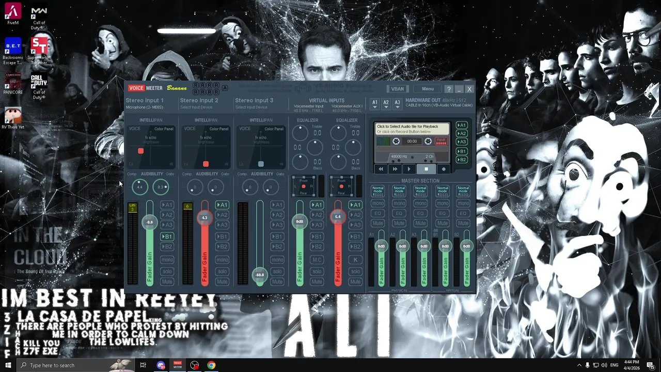Open hardware out A2 device dropdown
This screenshot has width=661, height=372.
(x=386, y=103)
